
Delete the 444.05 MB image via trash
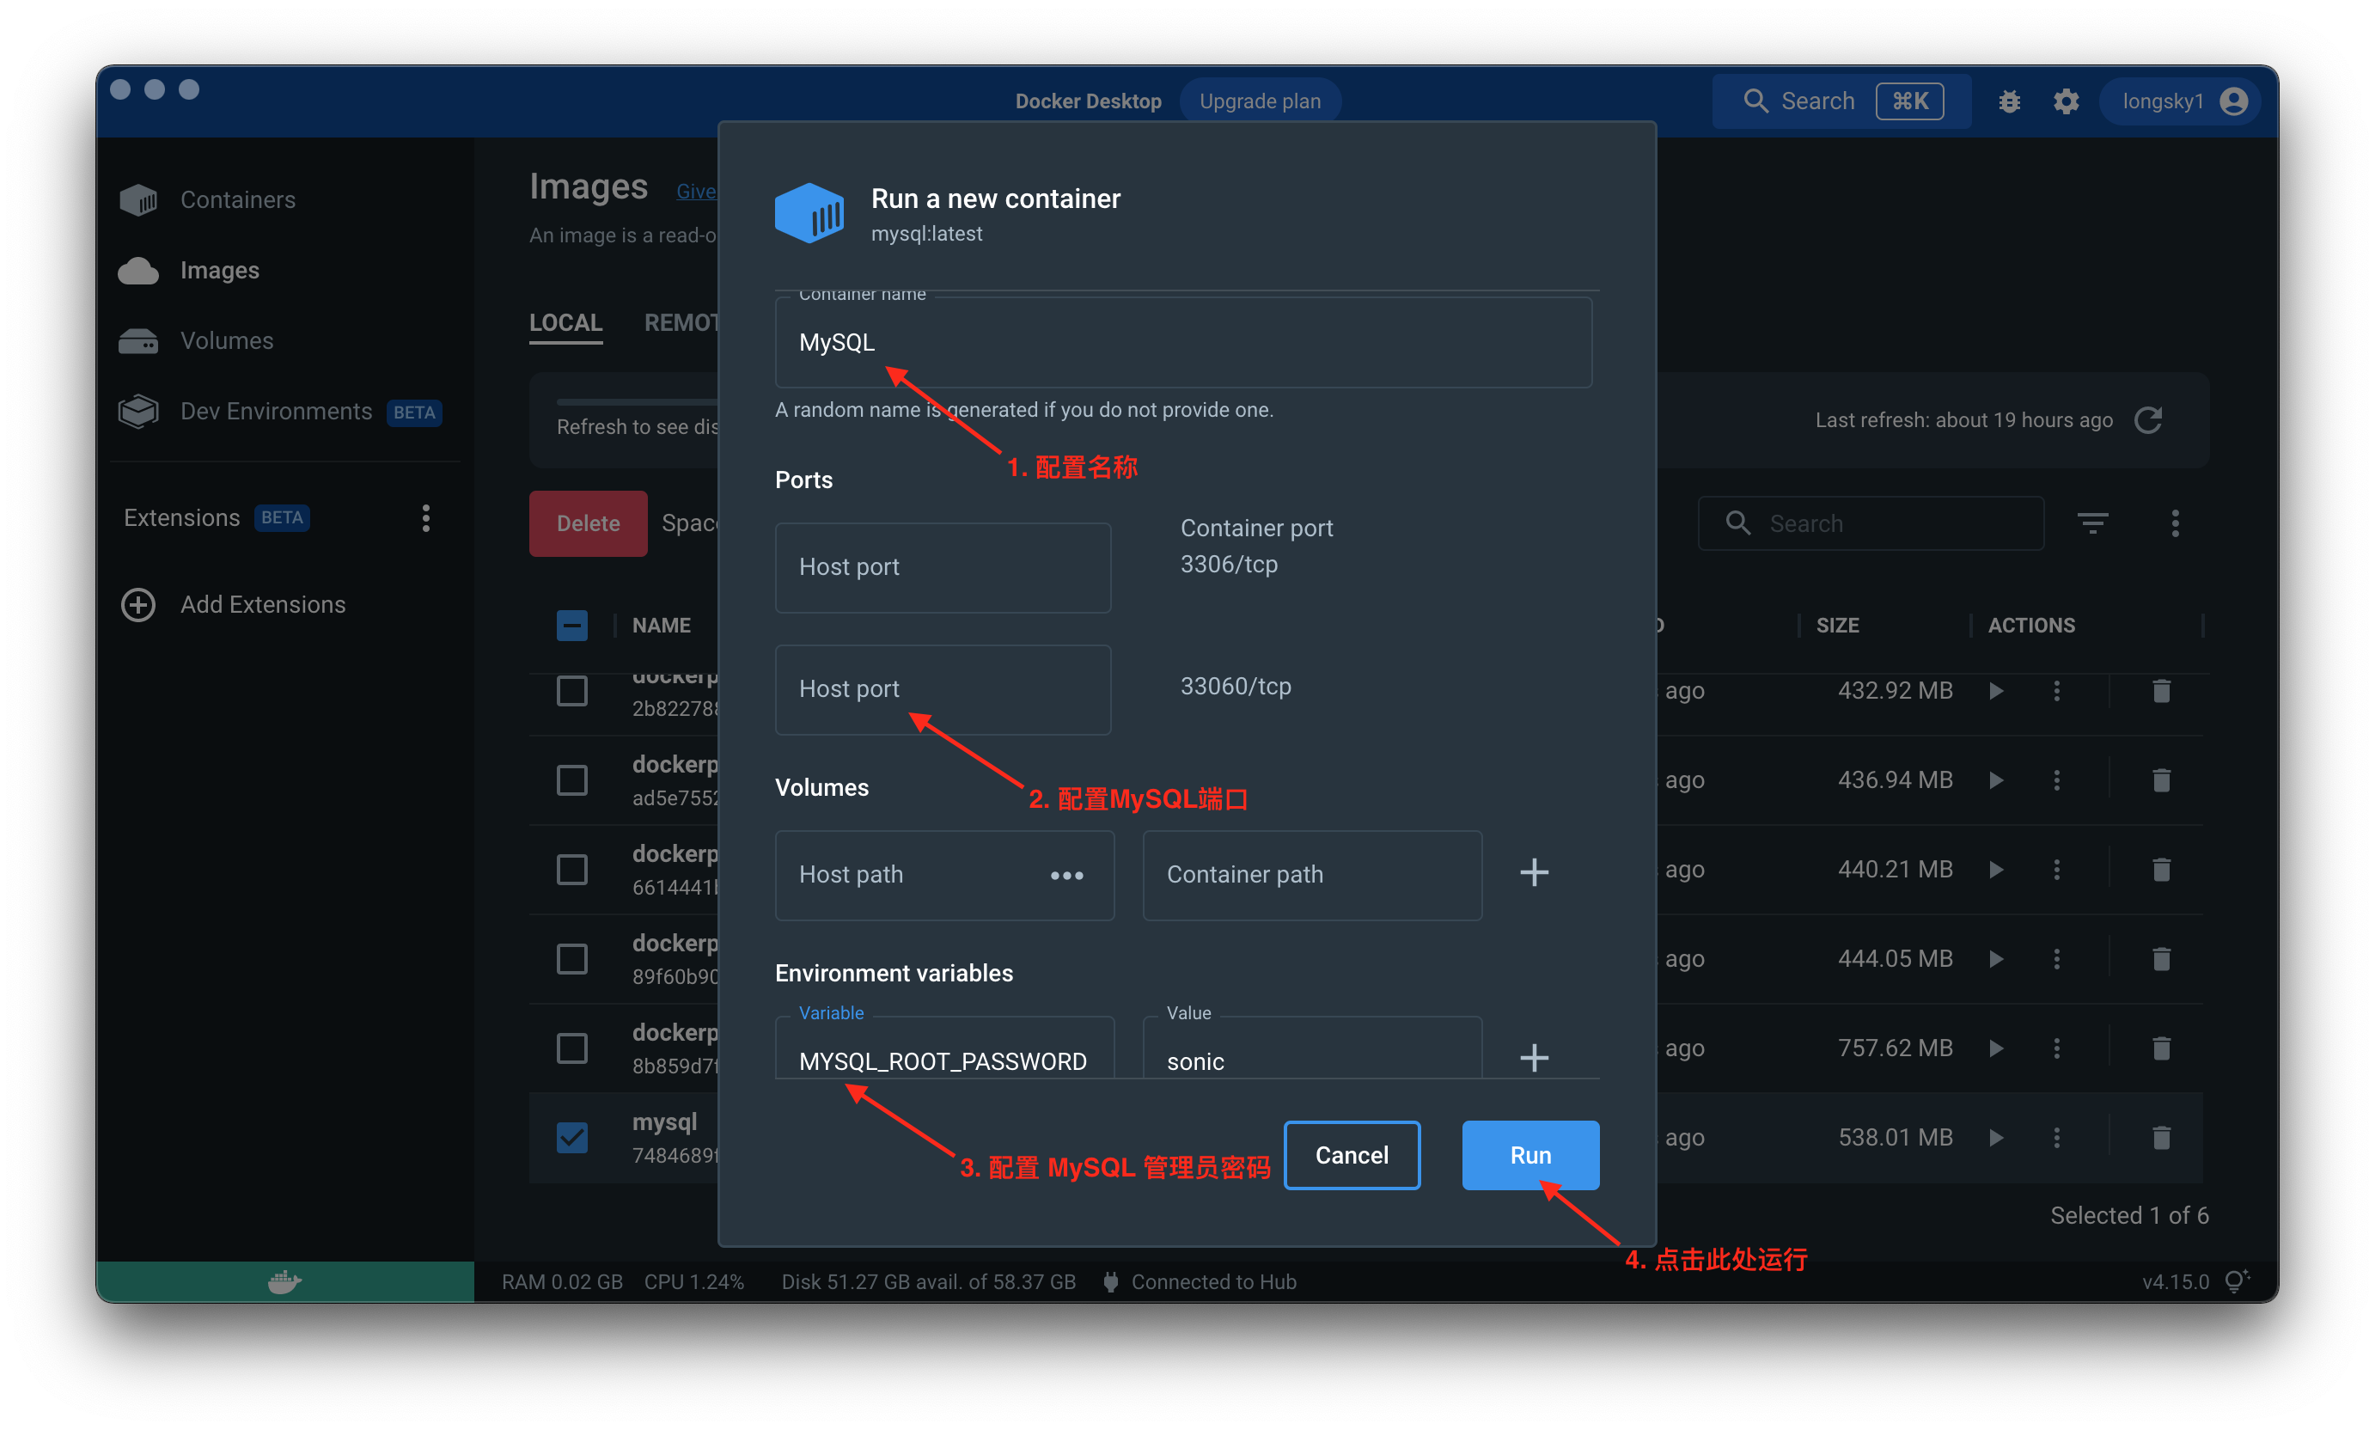[x=2161, y=959]
